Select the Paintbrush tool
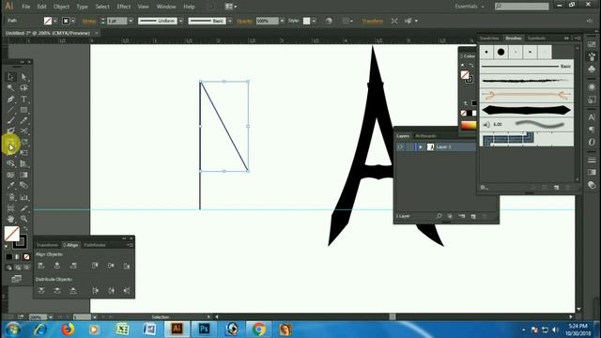Viewport: 601px width, 338px height. [10, 120]
